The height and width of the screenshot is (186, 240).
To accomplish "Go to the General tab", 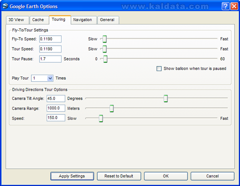I will (107, 20).
